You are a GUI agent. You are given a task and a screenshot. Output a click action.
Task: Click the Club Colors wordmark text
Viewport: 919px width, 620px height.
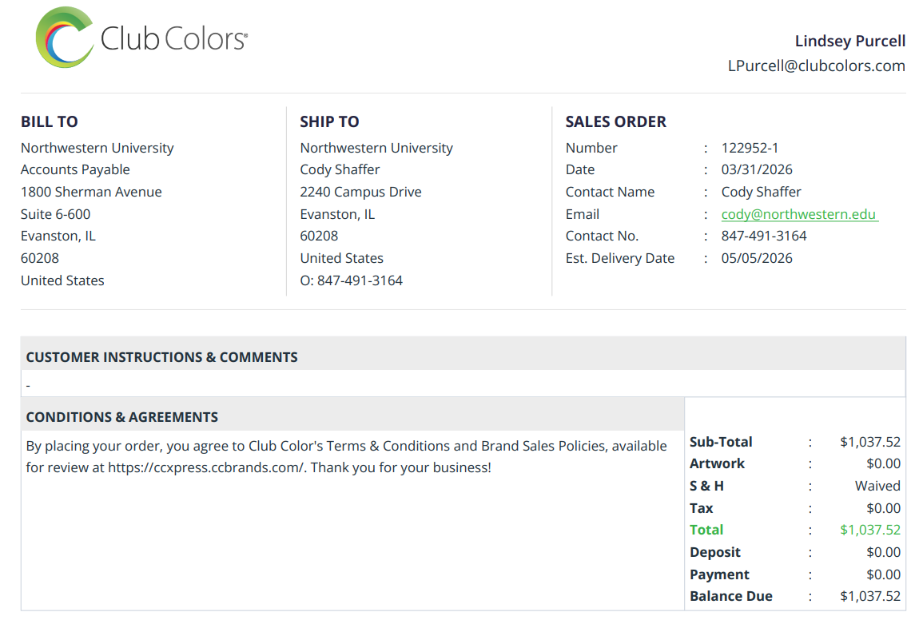coord(173,38)
